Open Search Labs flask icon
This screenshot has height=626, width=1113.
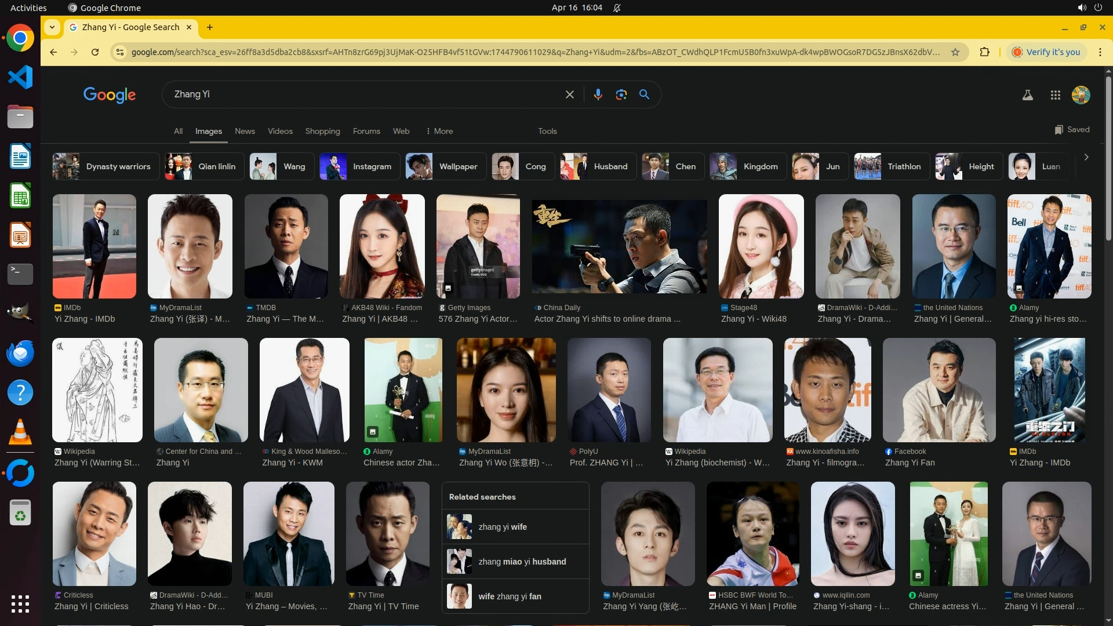pos(1027,95)
